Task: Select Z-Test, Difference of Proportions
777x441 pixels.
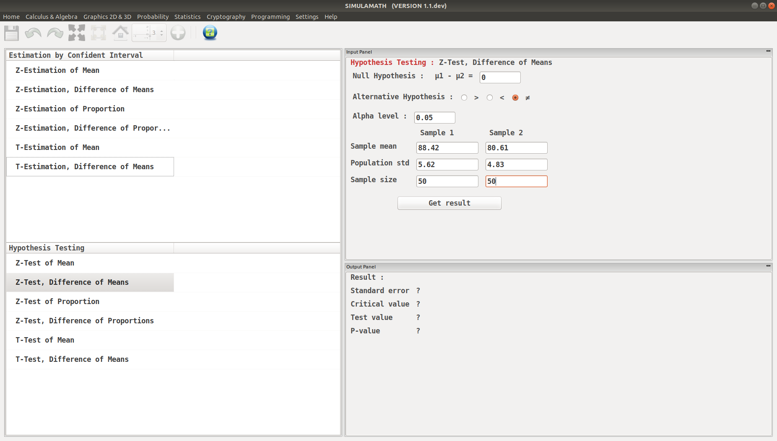Action: point(90,321)
